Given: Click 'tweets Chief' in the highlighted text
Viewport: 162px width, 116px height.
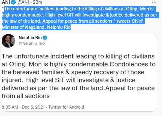Looking at the screenshot, I should click(x=130, y=21).
